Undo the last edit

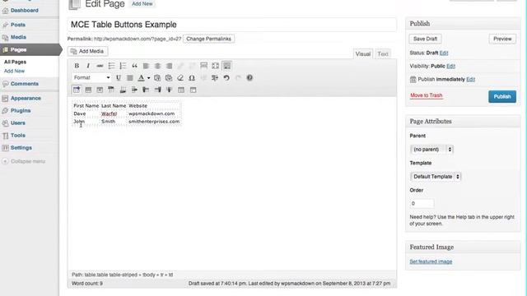tap(226, 78)
